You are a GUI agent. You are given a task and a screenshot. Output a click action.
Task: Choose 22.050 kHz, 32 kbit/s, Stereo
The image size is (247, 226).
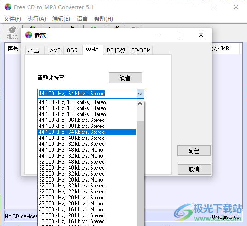pos(87,186)
